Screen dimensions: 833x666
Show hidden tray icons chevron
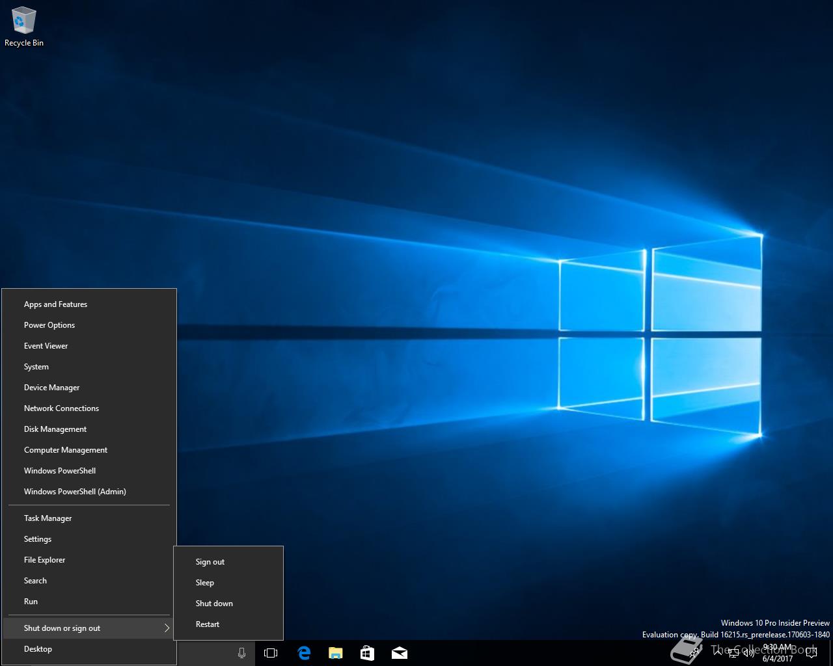click(x=718, y=652)
